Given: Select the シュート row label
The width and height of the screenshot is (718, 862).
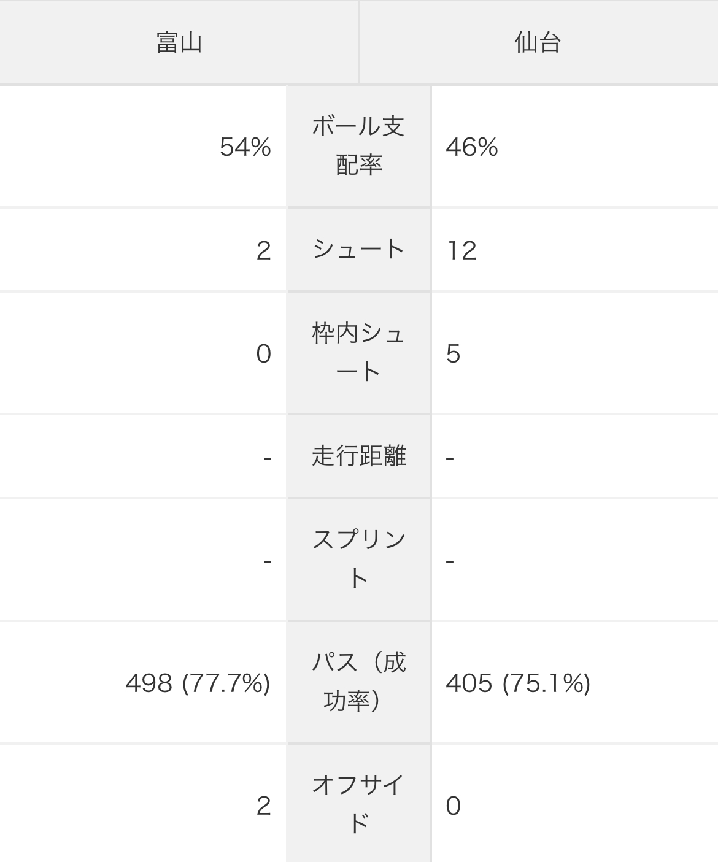Looking at the screenshot, I should tap(359, 250).
